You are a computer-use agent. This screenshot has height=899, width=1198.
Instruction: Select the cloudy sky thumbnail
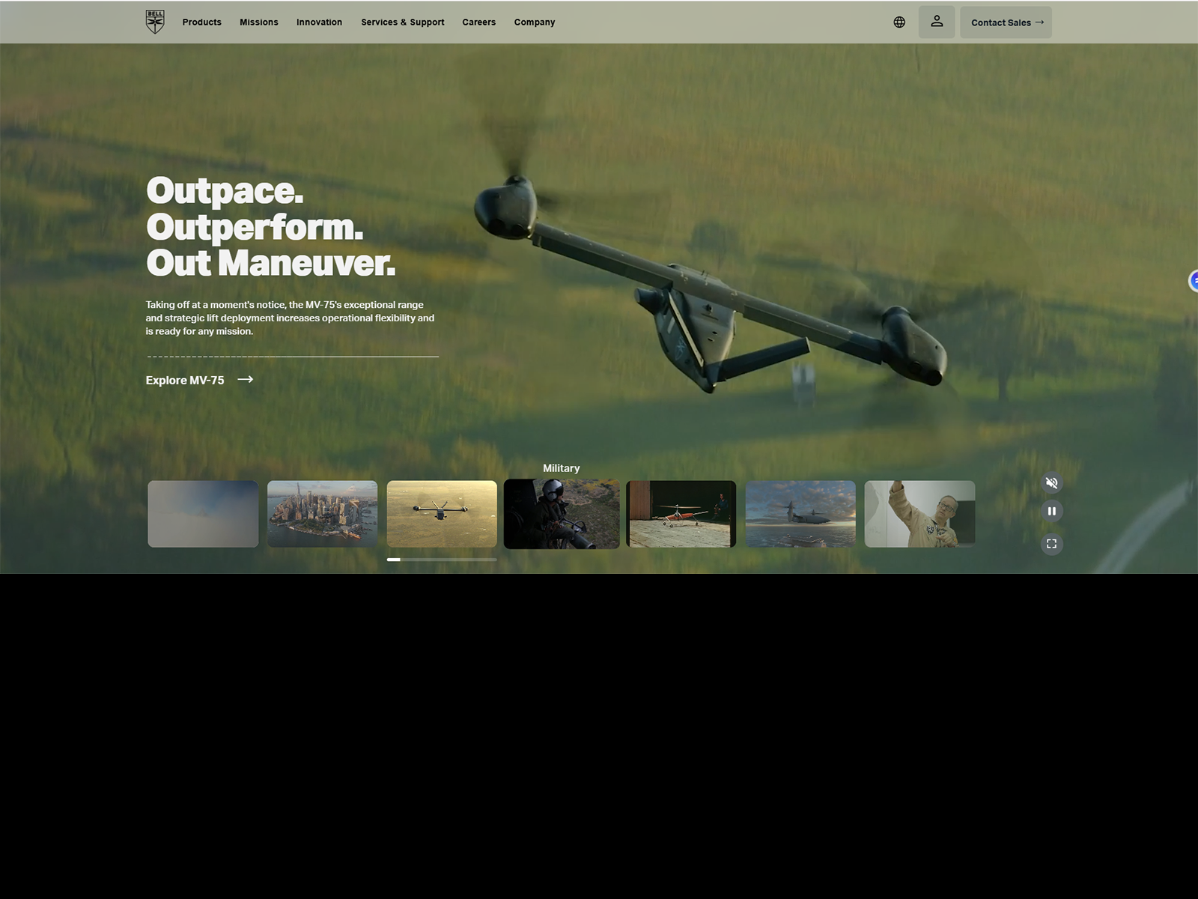coord(203,514)
